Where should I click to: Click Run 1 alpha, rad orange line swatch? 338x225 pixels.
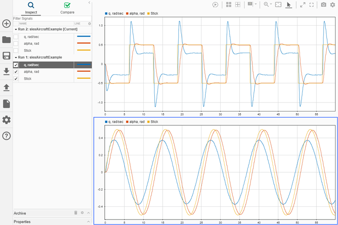point(84,71)
